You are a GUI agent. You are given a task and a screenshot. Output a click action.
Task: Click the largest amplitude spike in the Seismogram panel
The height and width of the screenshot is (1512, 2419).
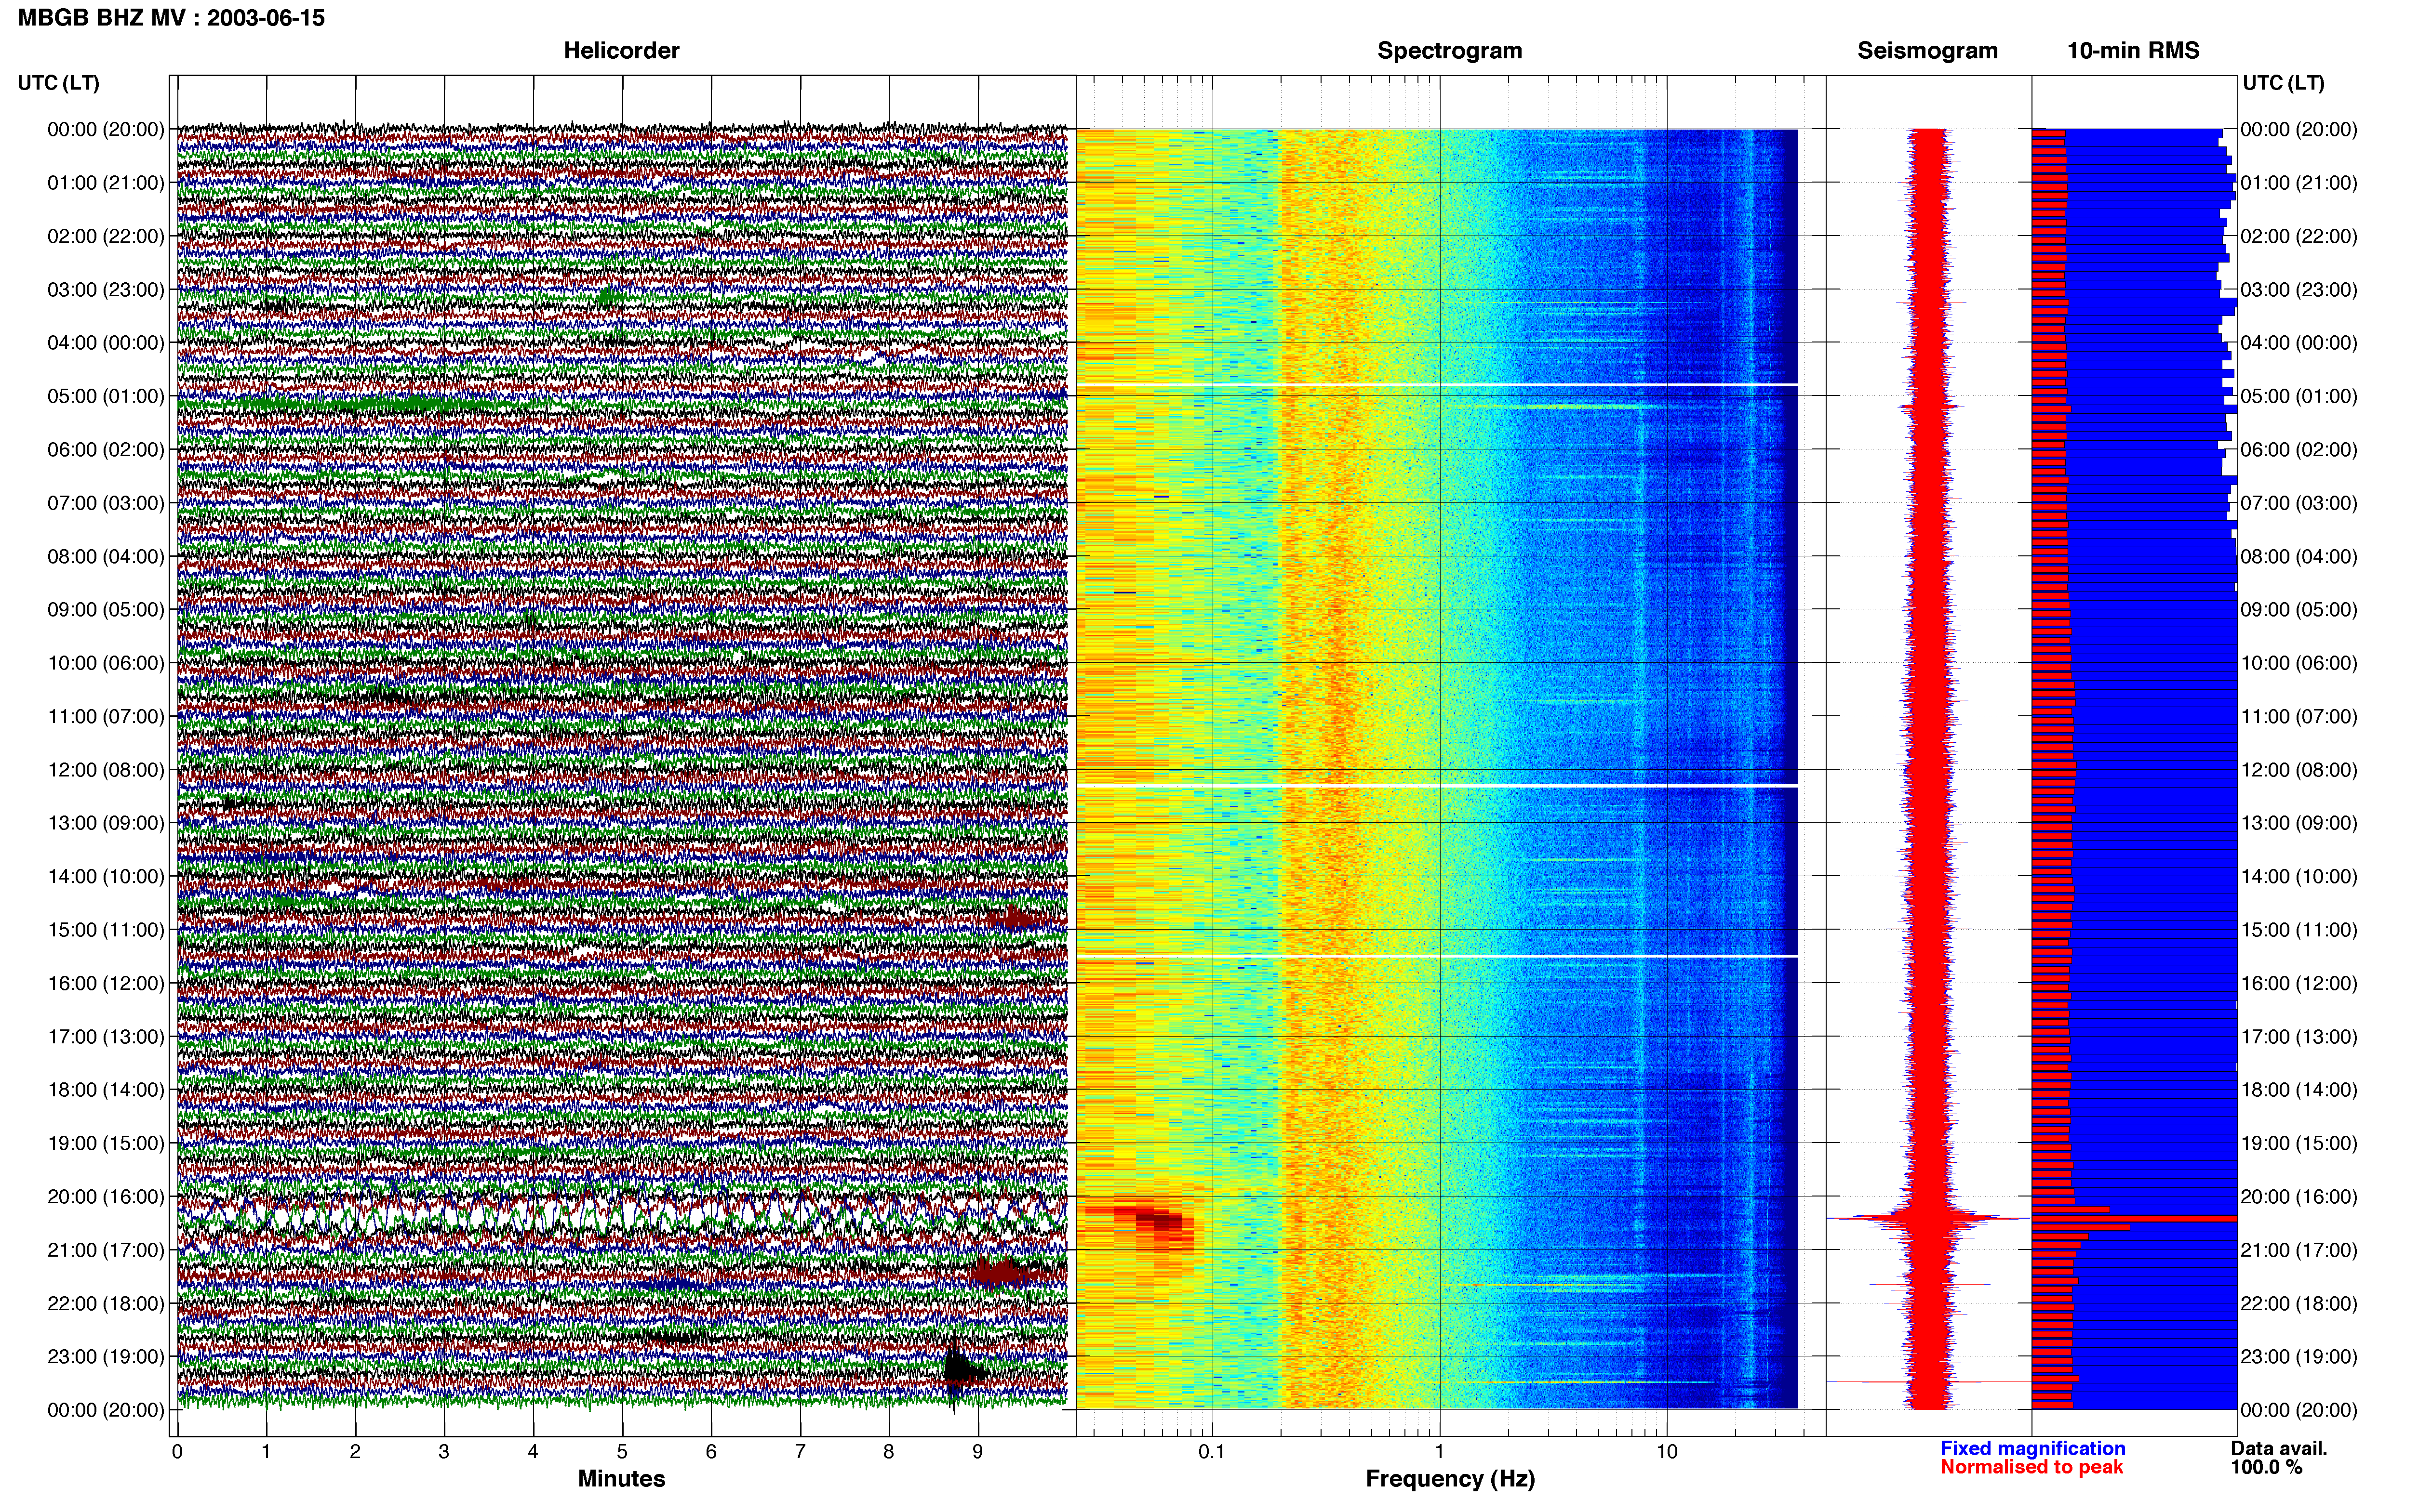pos(1928,1218)
